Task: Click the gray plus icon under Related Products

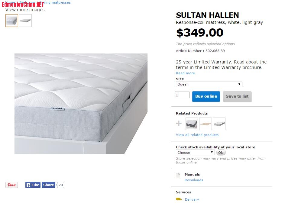Action: [x=179, y=123]
